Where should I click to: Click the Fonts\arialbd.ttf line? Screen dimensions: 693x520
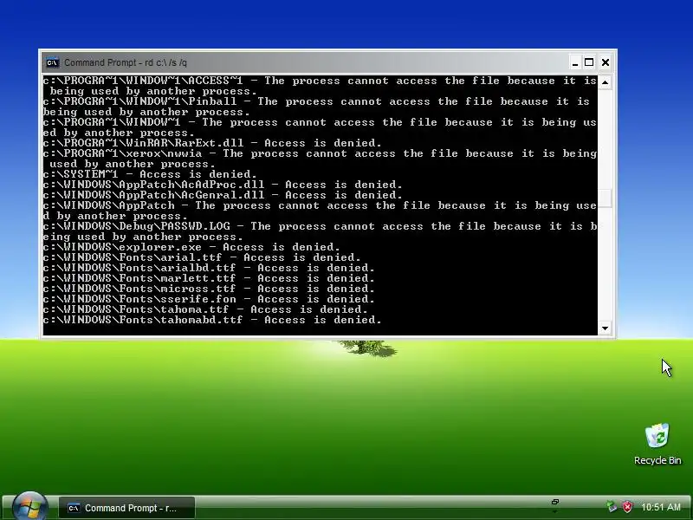209,268
